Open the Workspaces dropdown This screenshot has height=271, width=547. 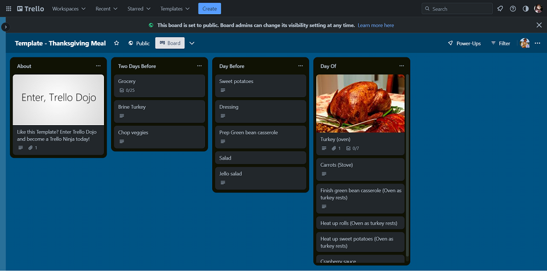[69, 9]
